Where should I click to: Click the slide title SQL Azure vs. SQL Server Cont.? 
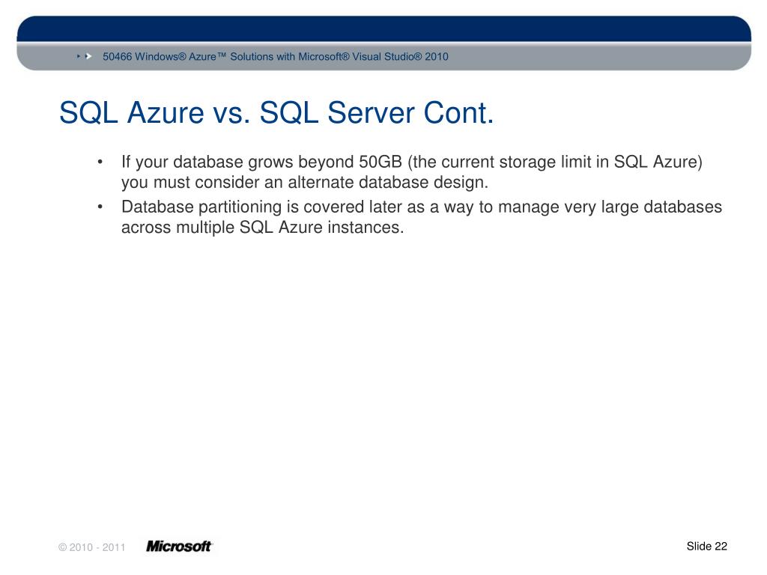point(276,113)
